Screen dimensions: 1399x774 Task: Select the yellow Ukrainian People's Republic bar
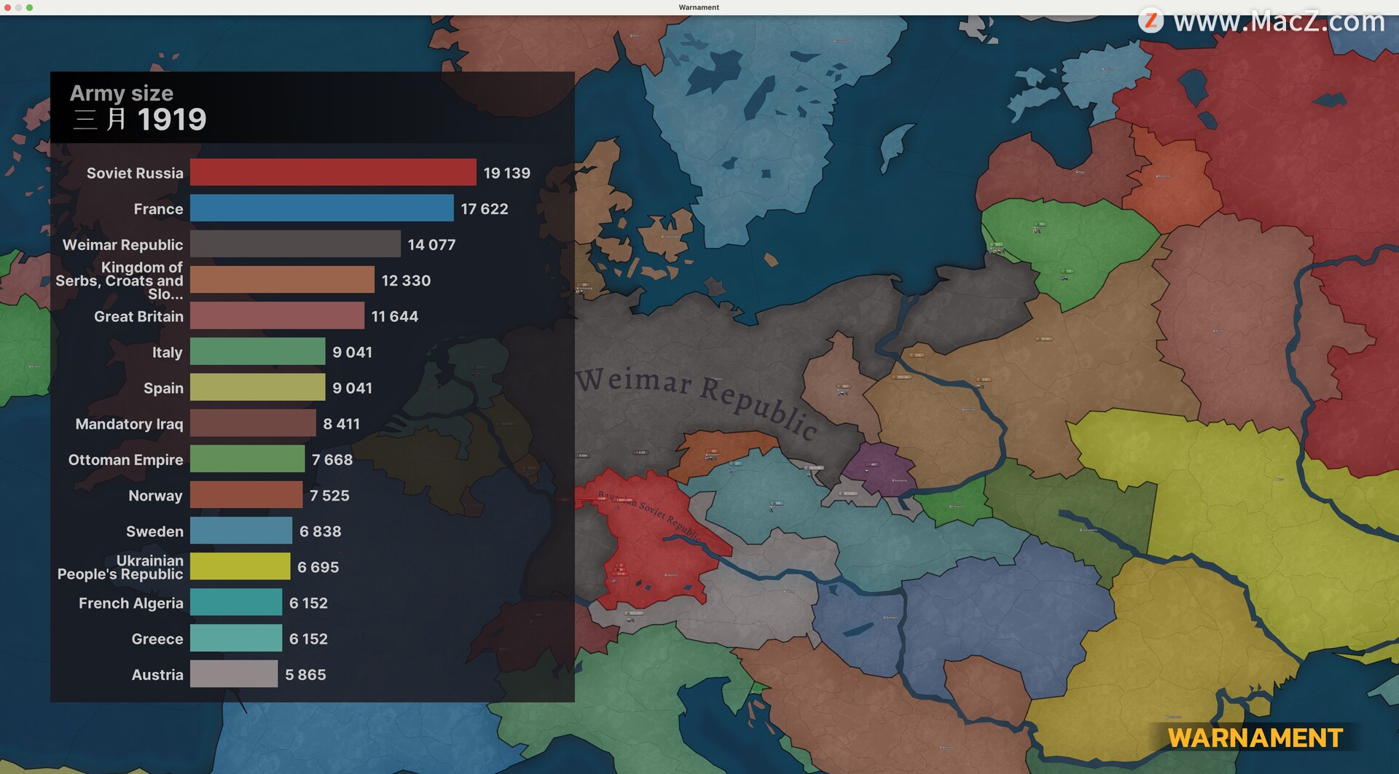[x=240, y=567]
